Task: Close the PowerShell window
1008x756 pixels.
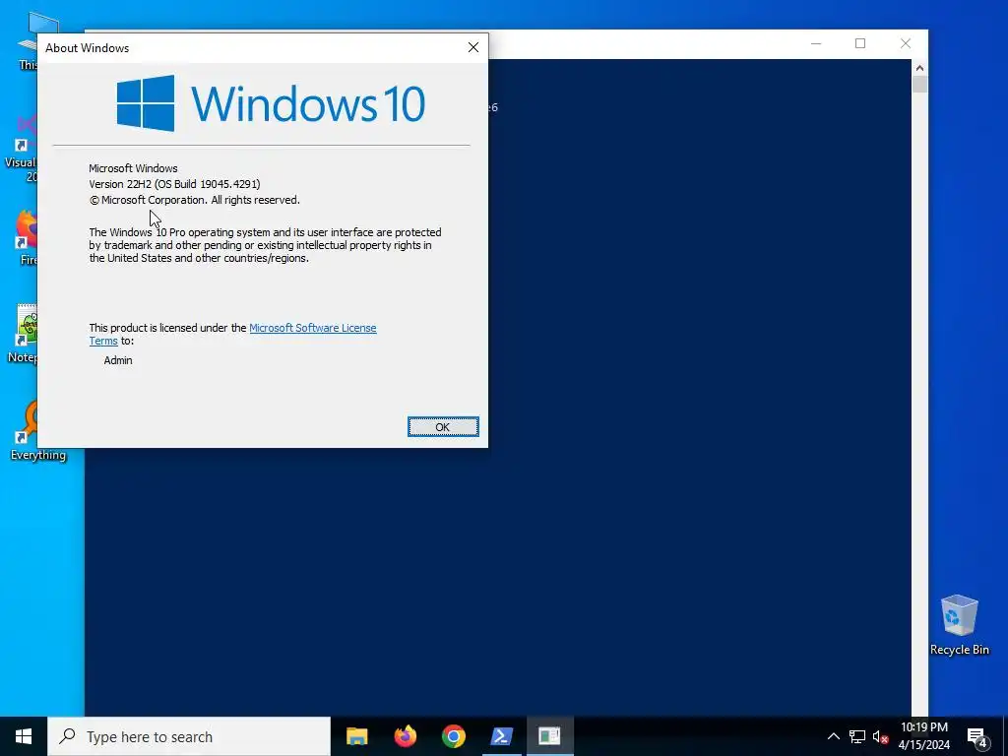Action: pyautogui.click(x=906, y=43)
